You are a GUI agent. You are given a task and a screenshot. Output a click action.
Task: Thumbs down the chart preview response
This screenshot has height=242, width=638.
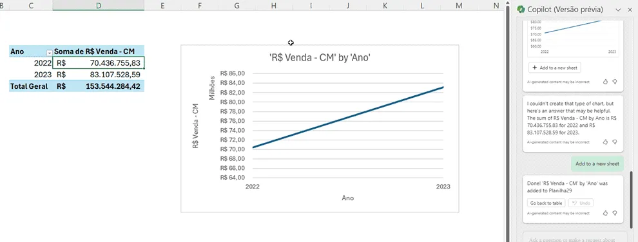tap(615, 82)
